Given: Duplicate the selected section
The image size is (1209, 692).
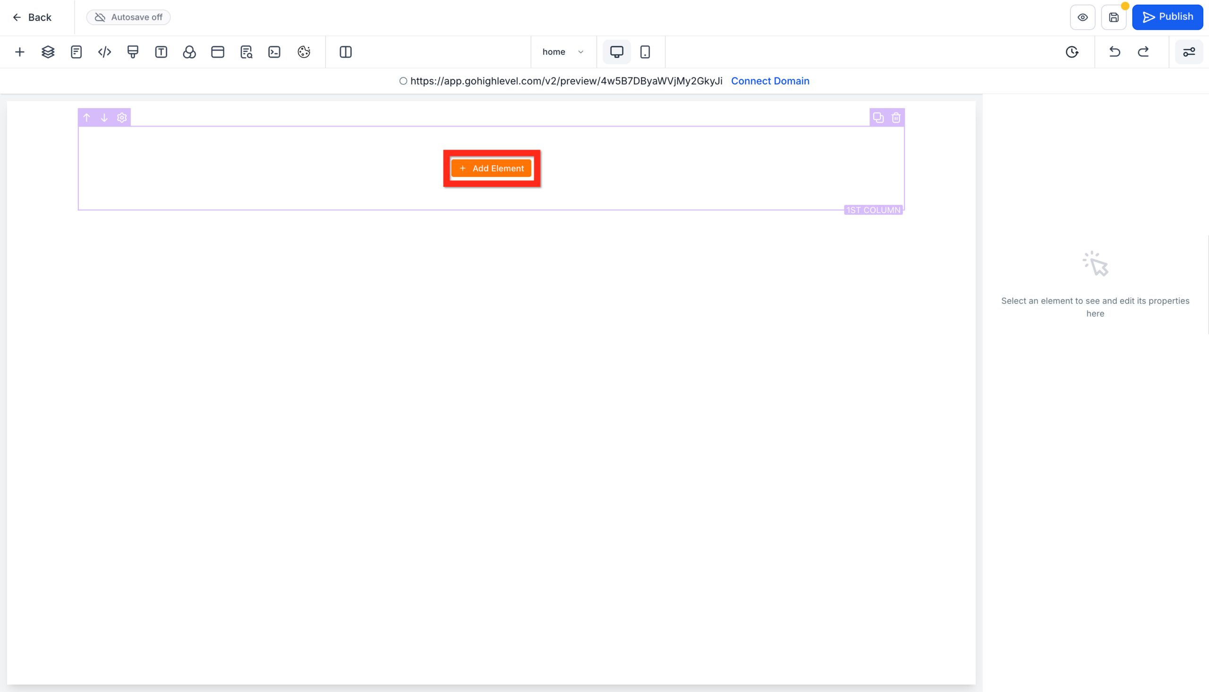Looking at the screenshot, I should 877,118.
